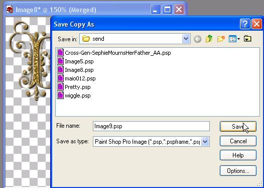
Task: Cancel the Save Copy As dialog
Action: point(238,141)
